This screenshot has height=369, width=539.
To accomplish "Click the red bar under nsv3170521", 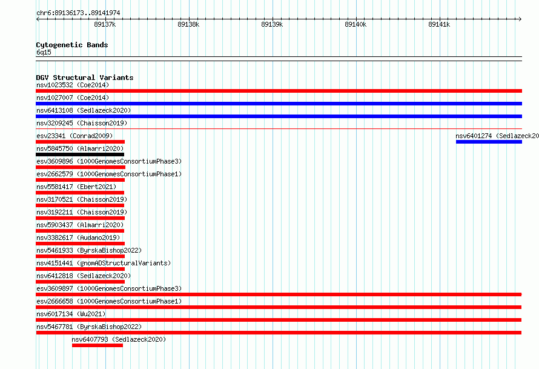I will click(x=80, y=205).
